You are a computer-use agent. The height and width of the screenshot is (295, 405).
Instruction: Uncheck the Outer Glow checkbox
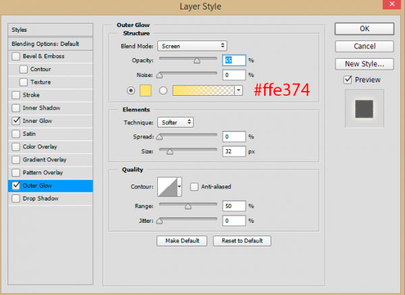[x=16, y=186]
